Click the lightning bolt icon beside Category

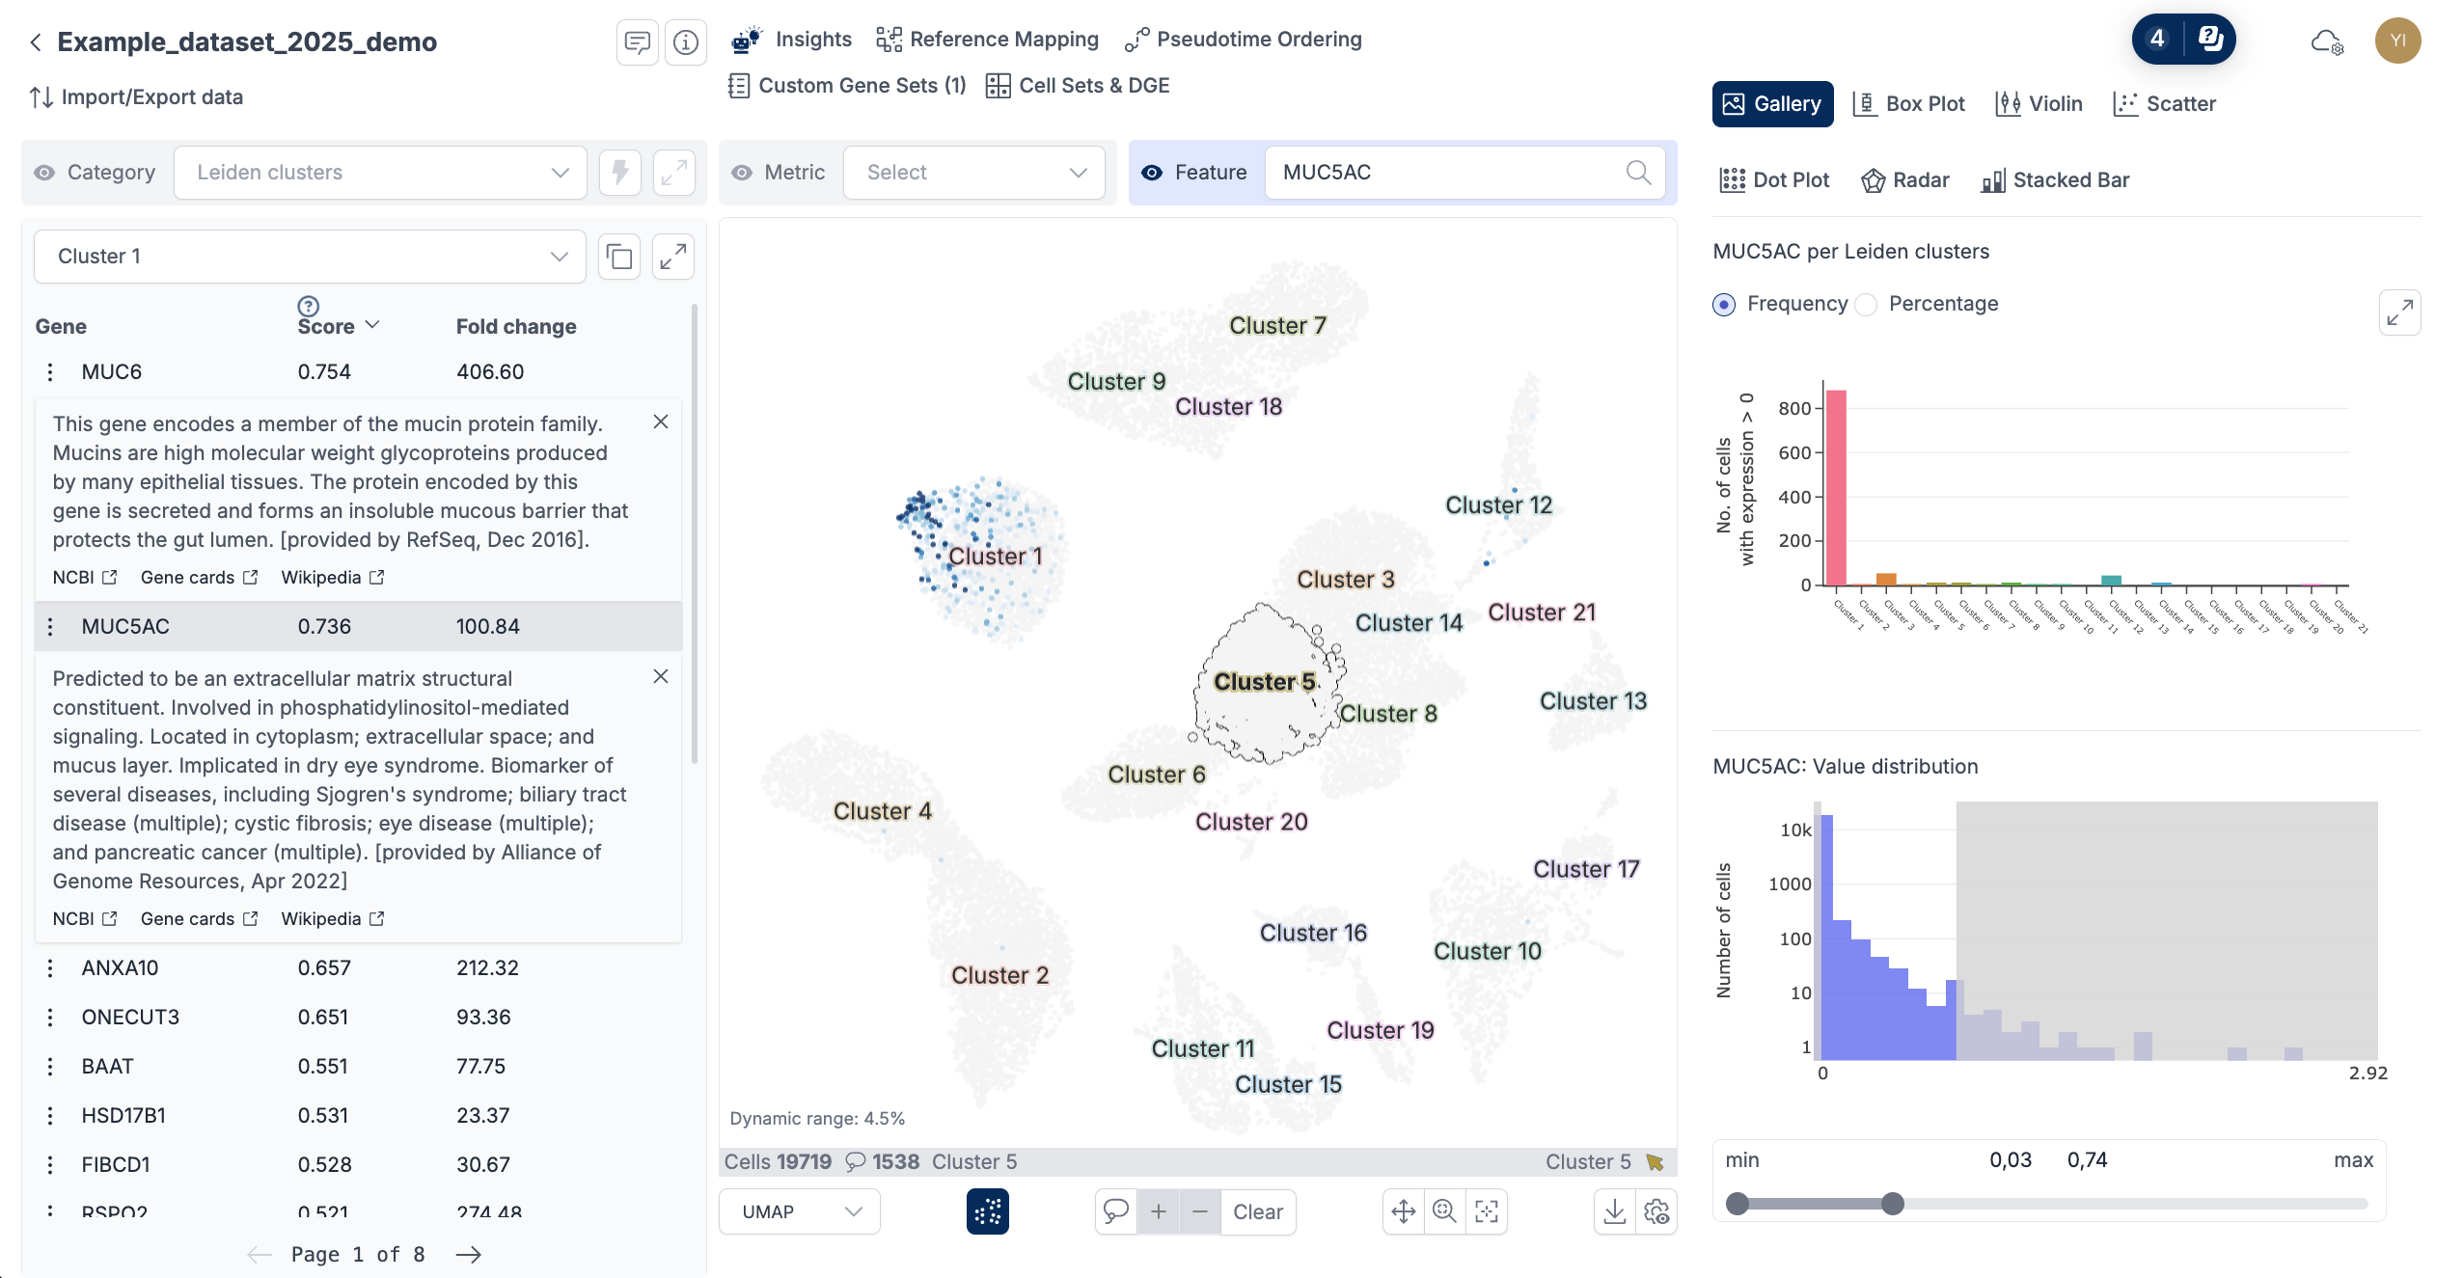[619, 173]
